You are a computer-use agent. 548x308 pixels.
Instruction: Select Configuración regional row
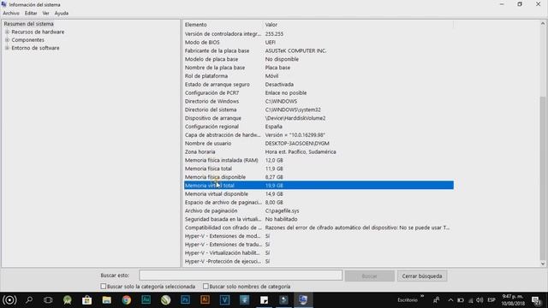click(319, 127)
